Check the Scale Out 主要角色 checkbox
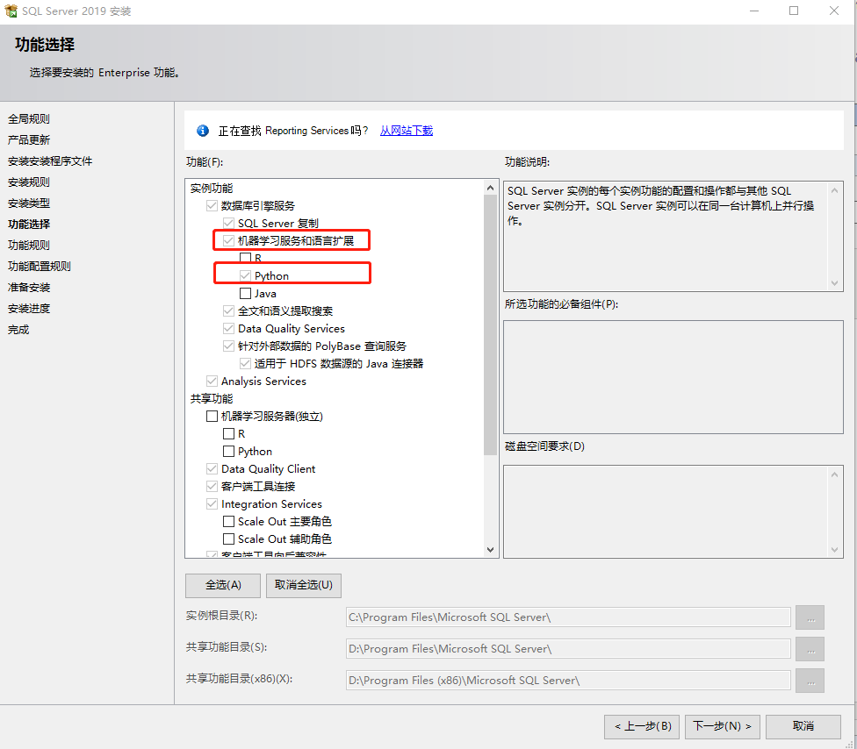Image resolution: width=857 pixels, height=749 pixels. pyautogui.click(x=228, y=521)
